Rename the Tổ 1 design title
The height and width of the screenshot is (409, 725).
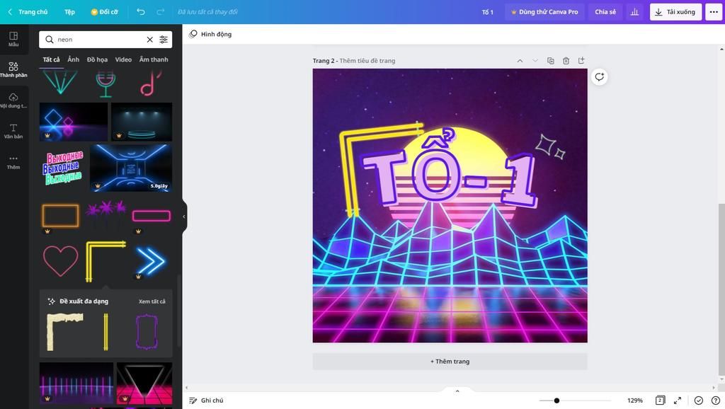[x=487, y=12]
